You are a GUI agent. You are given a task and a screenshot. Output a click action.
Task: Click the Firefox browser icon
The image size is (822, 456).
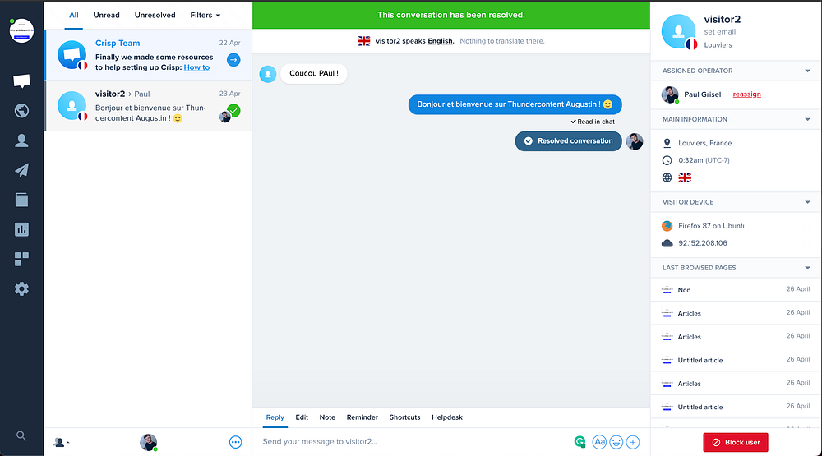click(x=667, y=226)
